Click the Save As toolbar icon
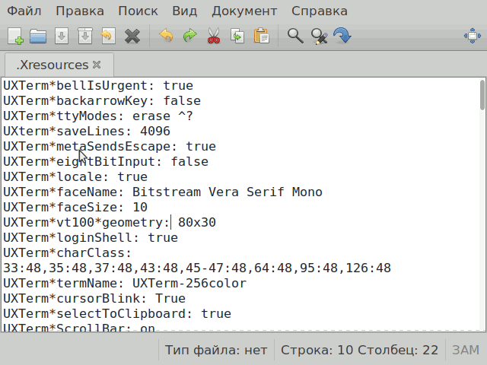Viewport: 487px width, 365px height. tap(84, 36)
